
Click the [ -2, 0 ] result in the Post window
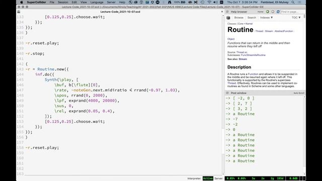tap(244, 99)
